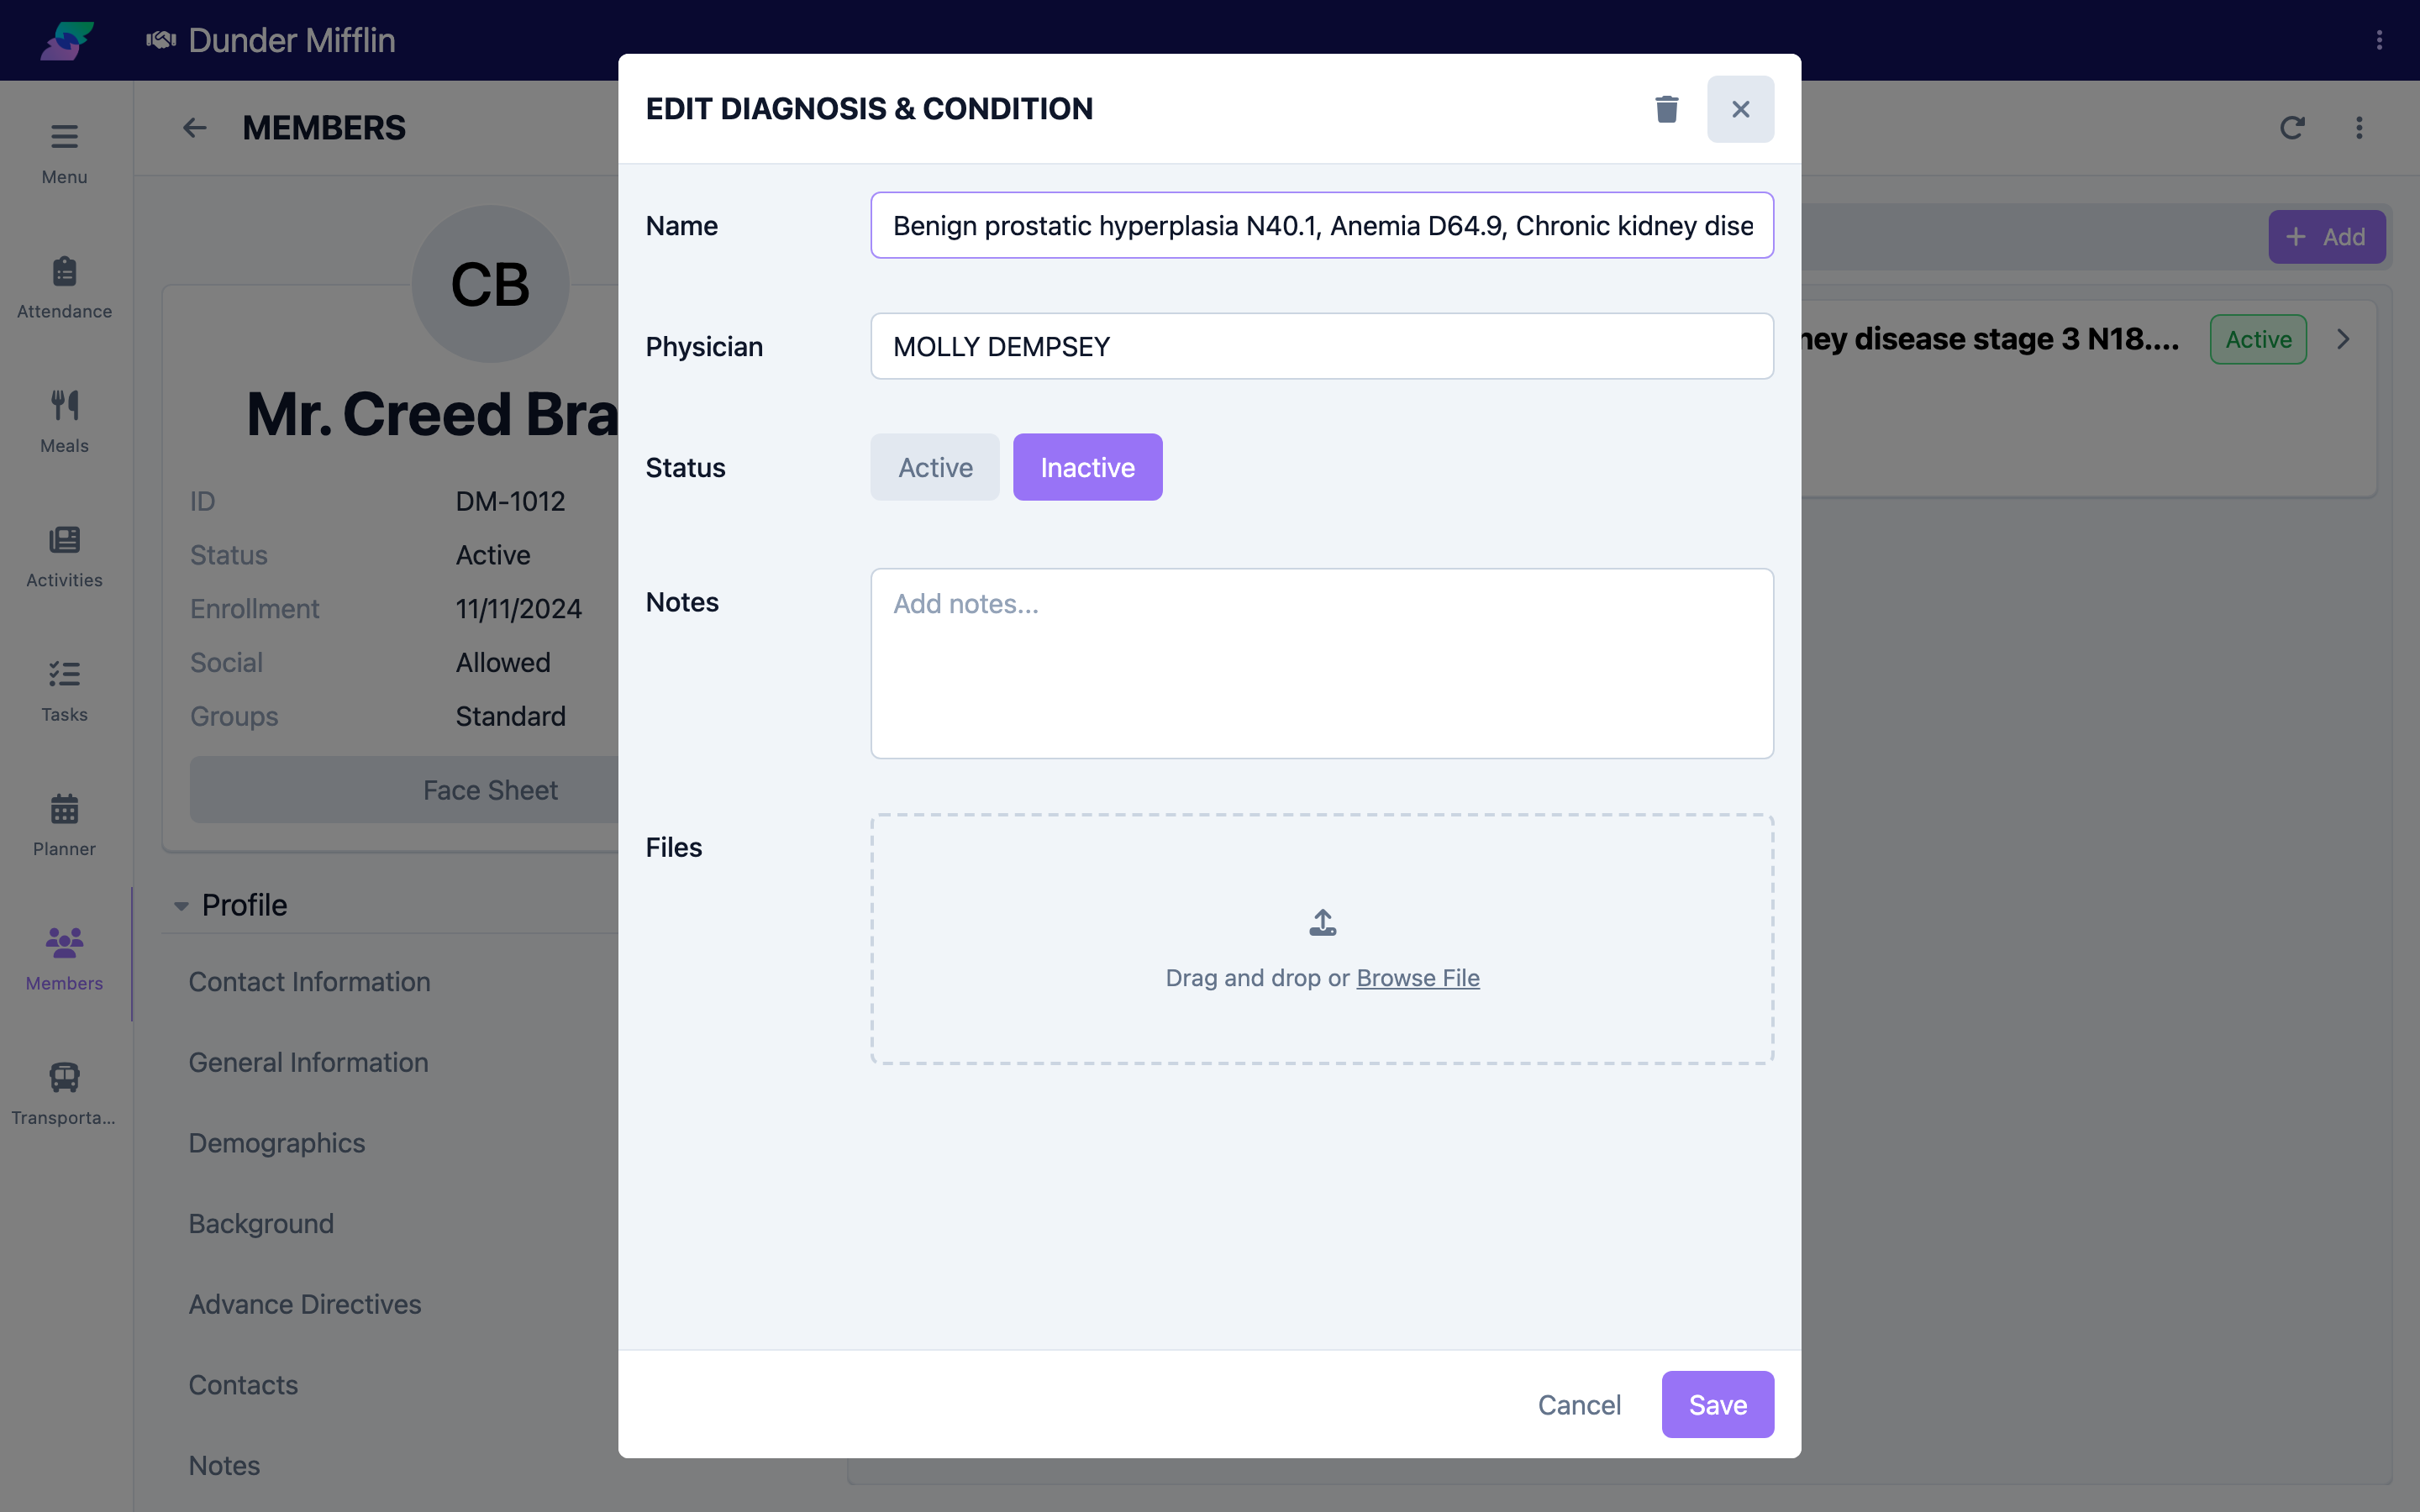2420x1512 pixels.
Task: Save the diagnosis changes
Action: point(1717,1404)
